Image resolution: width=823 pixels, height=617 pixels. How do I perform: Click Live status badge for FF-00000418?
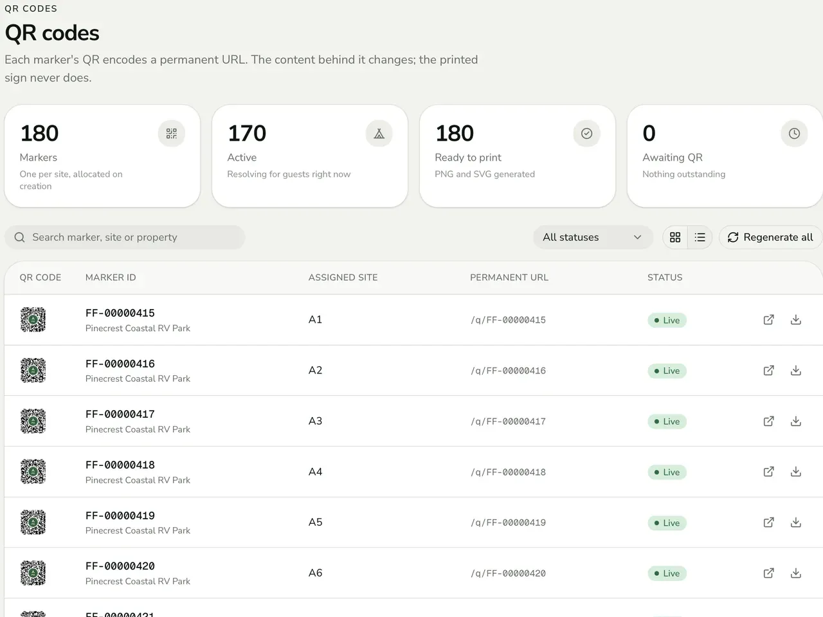coord(667,472)
